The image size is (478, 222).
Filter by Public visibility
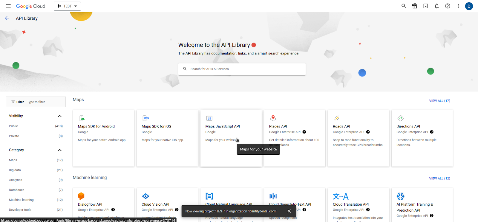point(13,126)
